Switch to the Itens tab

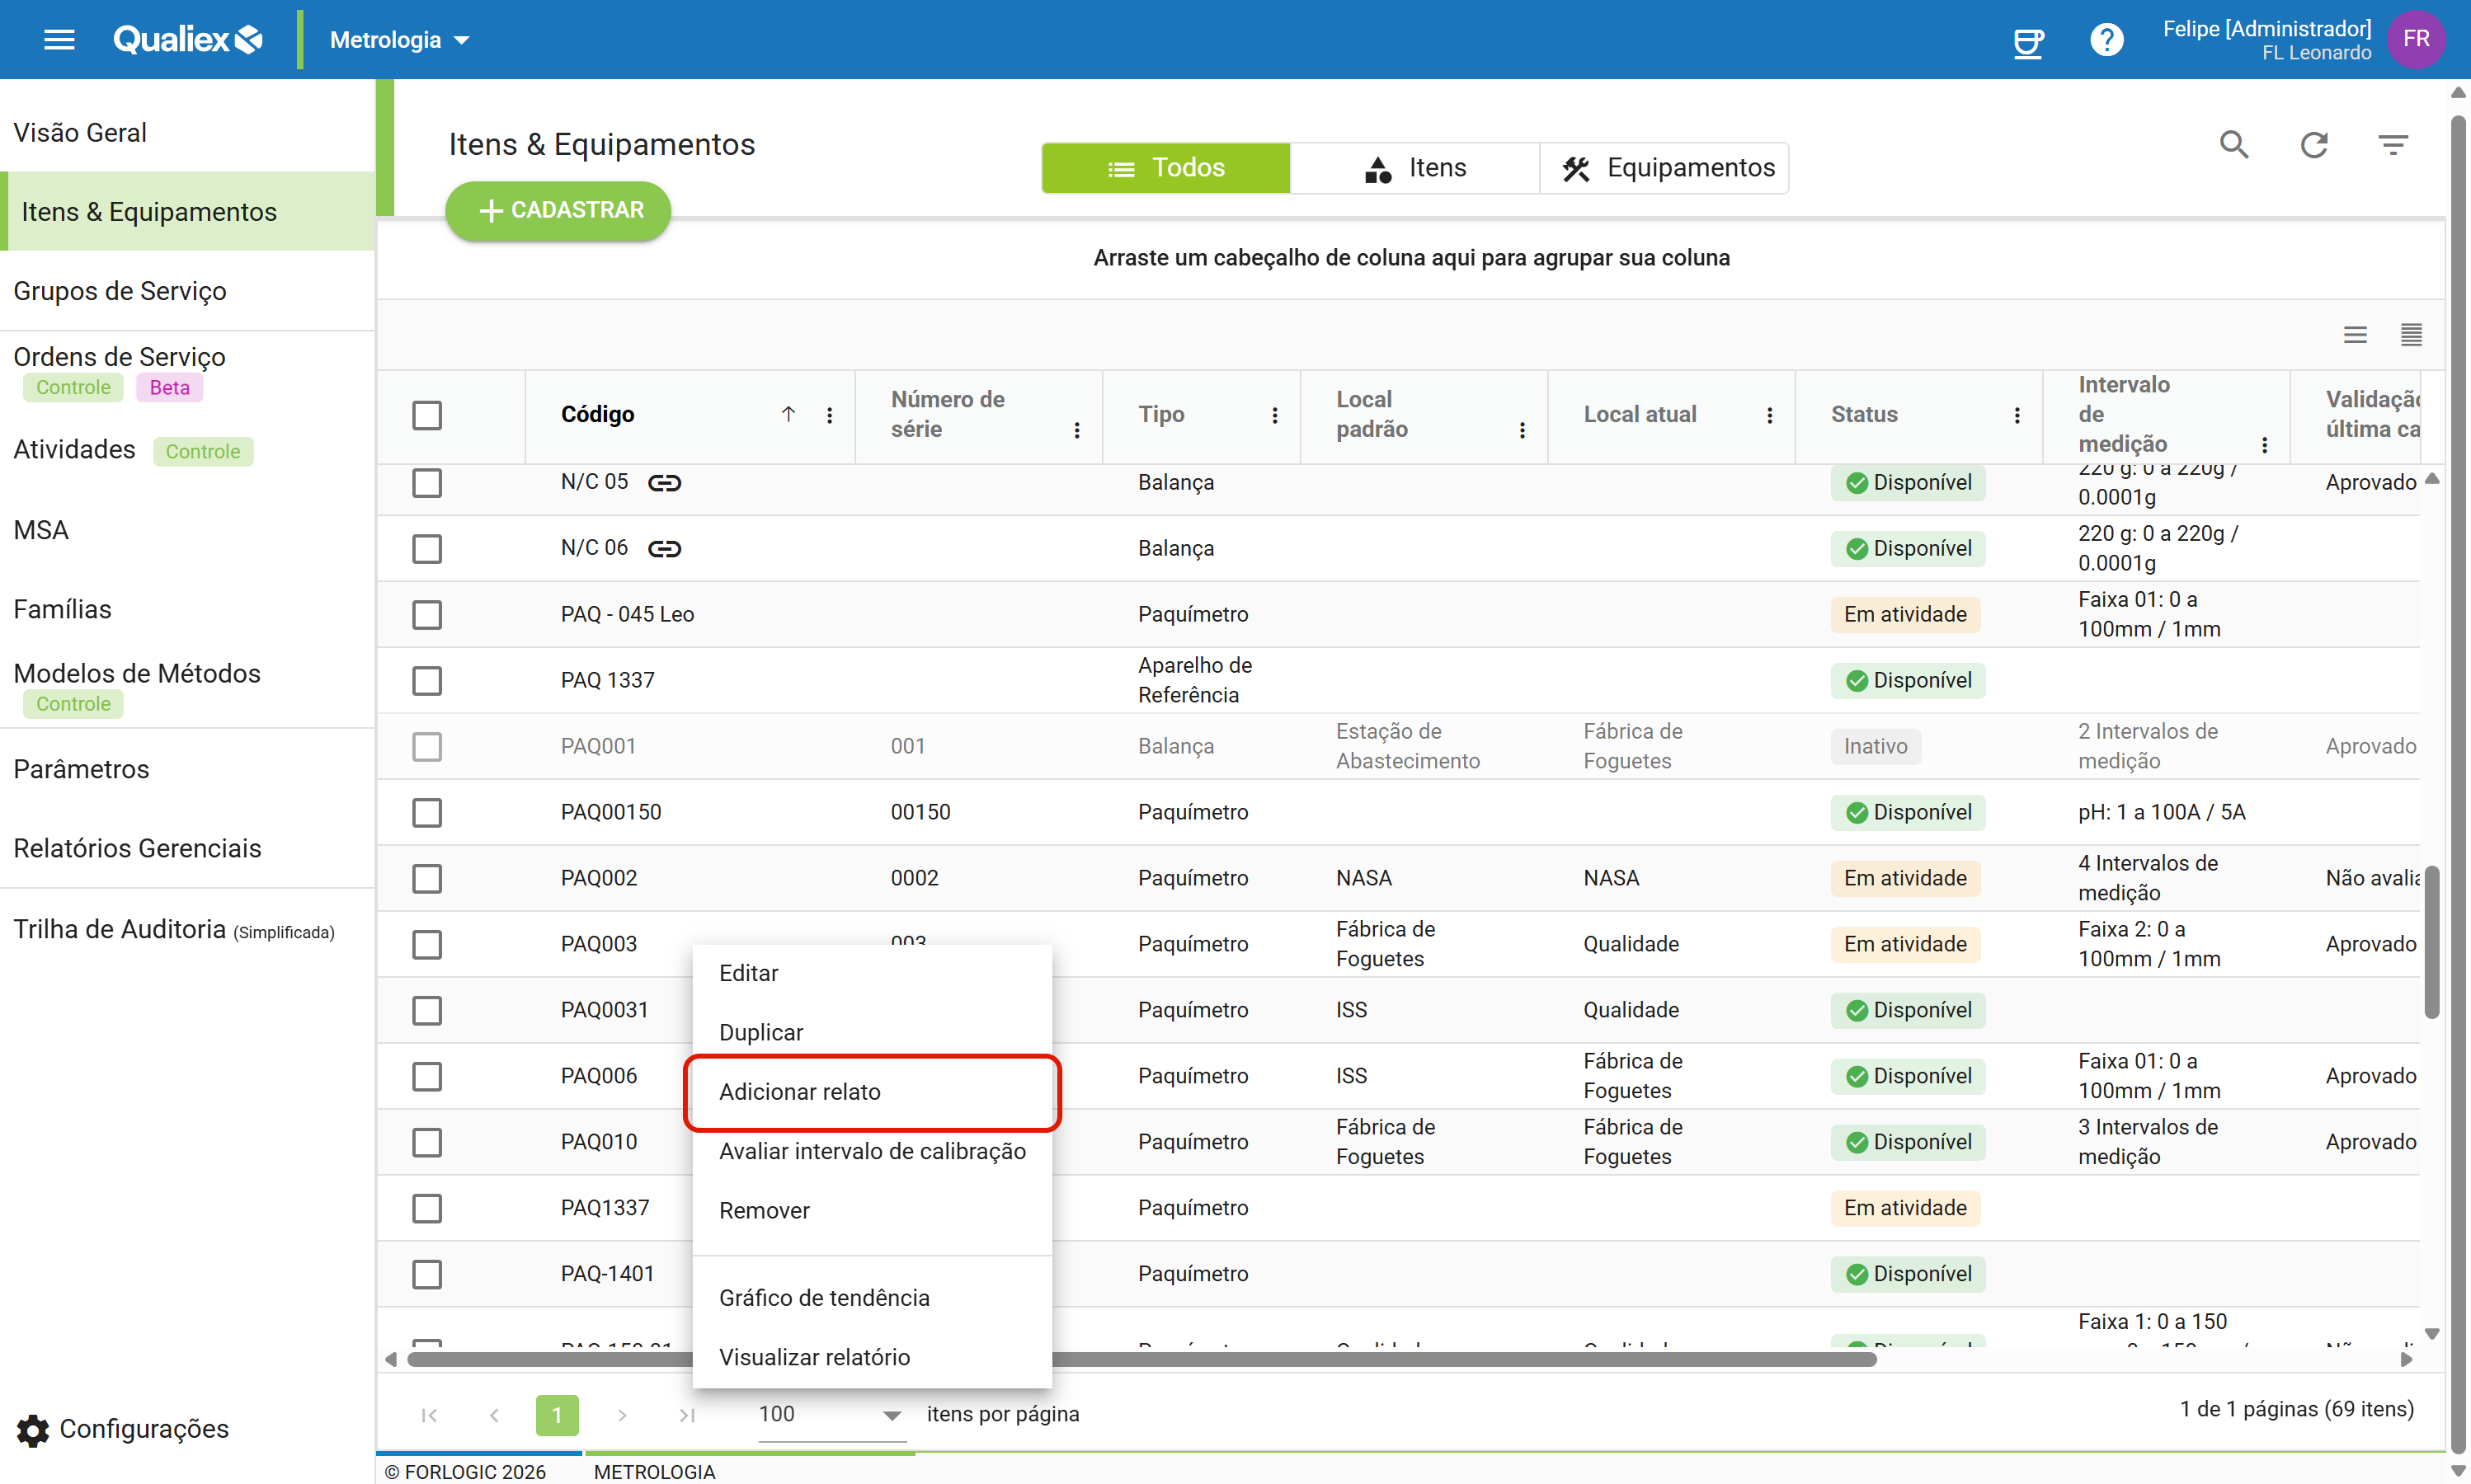pyautogui.click(x=1414, y=168)
